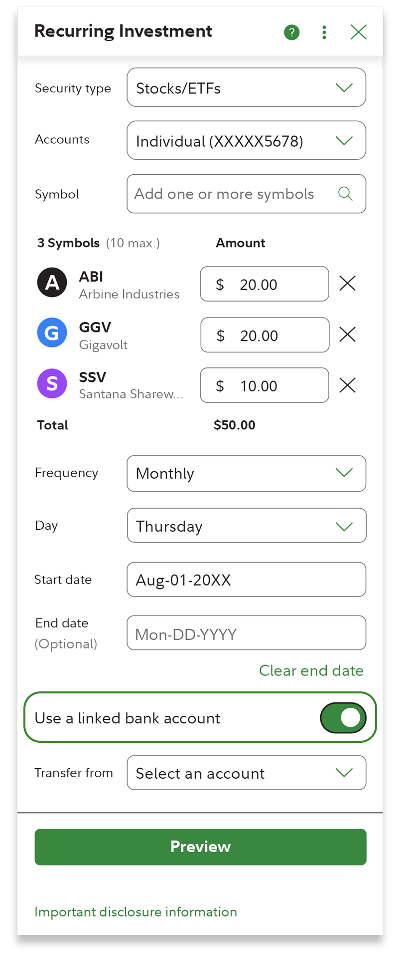Close the Recurring Investment panel
This screenshot has width=402, height=953.
(358, 32)
